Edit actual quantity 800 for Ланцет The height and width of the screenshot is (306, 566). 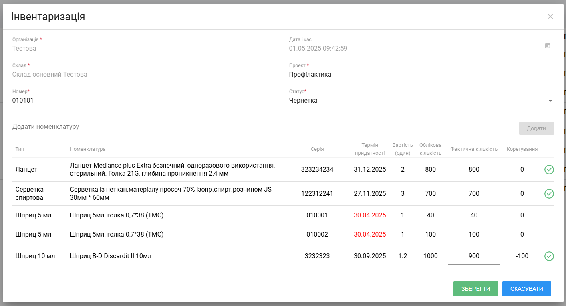point(474,170)
